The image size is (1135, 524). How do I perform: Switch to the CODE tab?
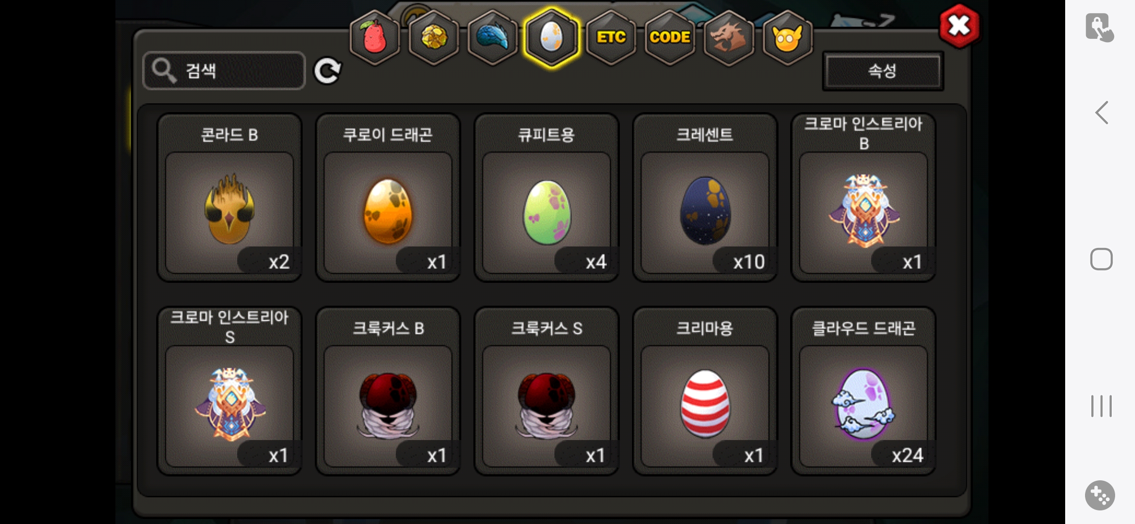tap(670, 37)
